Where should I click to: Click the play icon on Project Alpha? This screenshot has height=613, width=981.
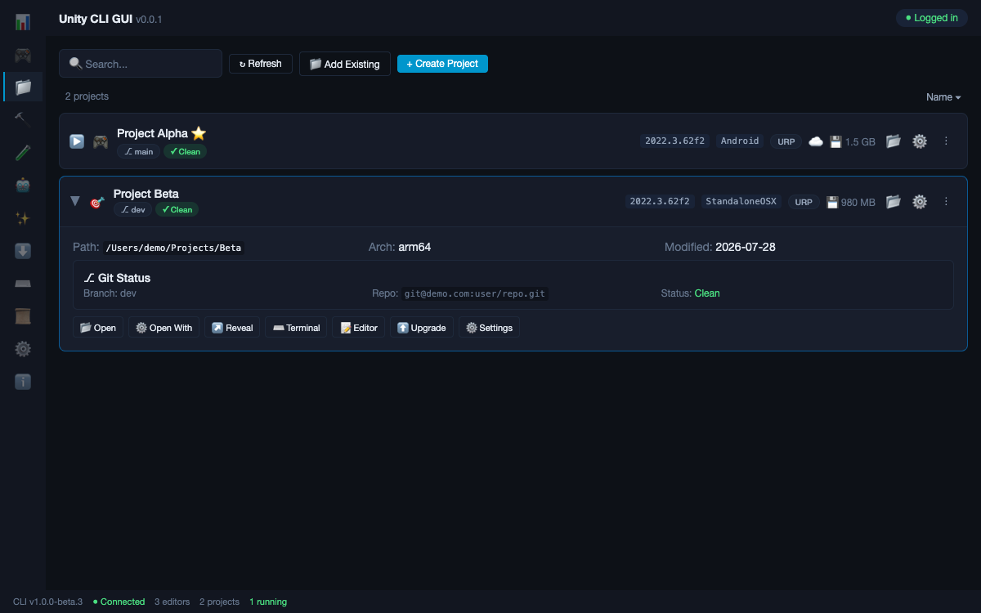pos(77,141)
